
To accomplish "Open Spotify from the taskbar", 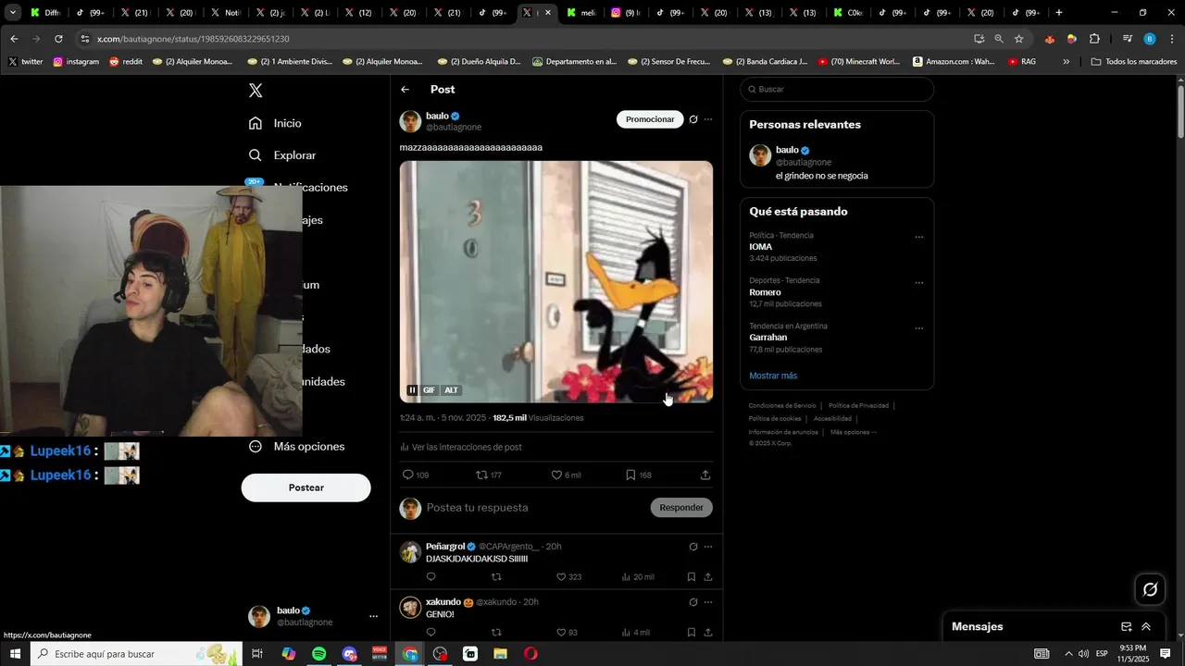I will click(318, 654).
